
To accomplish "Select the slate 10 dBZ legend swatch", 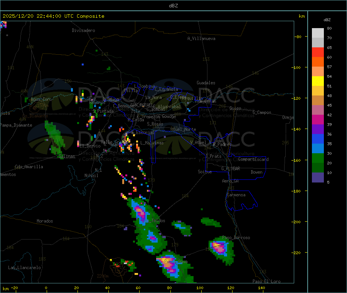I will [x=318, y=177].
